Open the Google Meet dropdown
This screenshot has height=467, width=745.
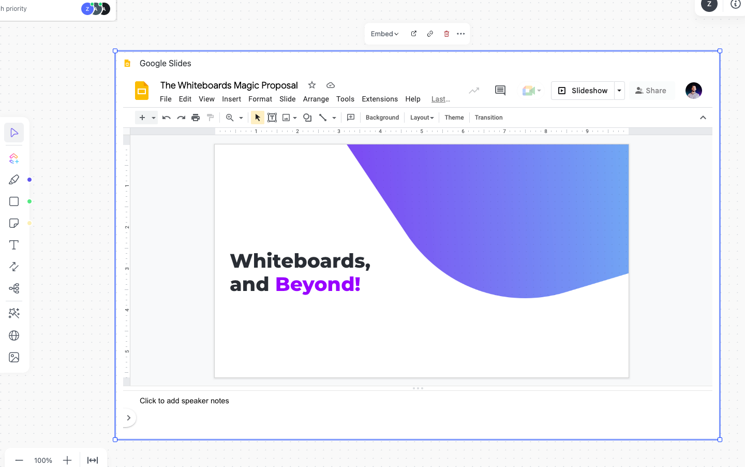[x=531, y=91]
